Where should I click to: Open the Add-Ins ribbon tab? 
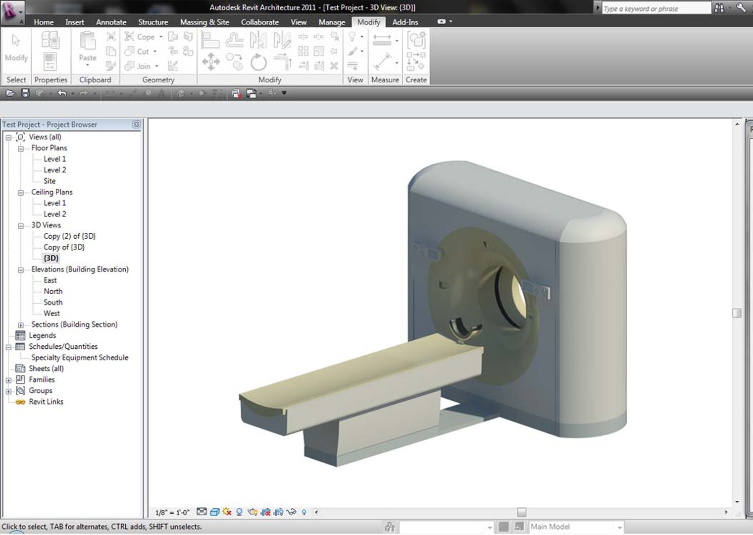coord(405,22)
